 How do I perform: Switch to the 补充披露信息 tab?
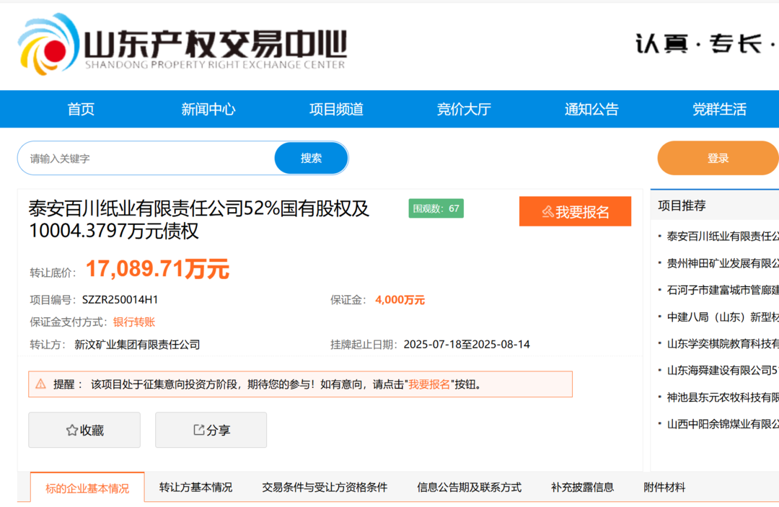click(582, 488)
